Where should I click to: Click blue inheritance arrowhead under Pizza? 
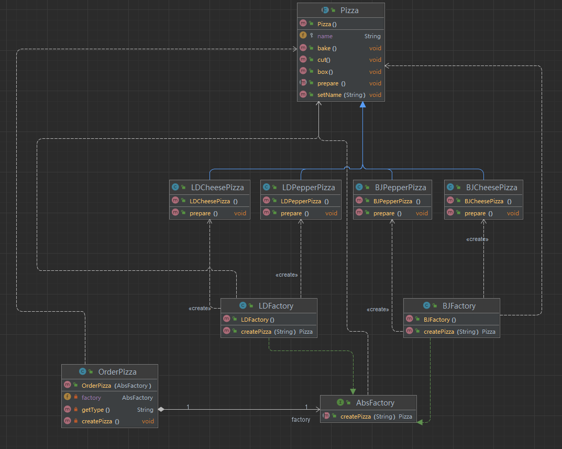point(363,104)
